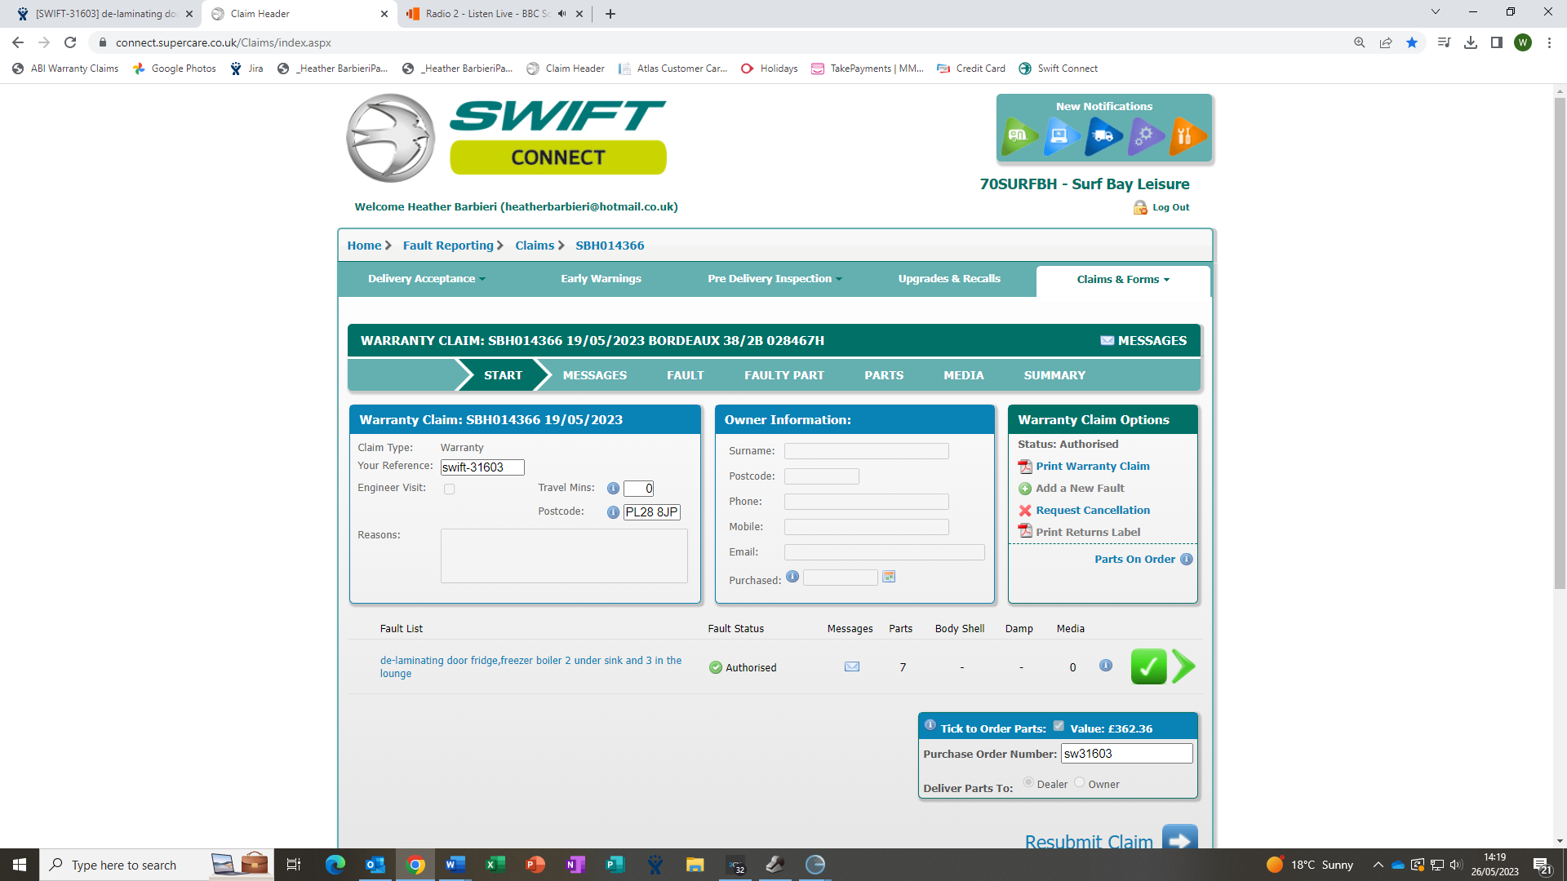Click the green tick fault button
The width and height of the screenshot is (1567, 881).
pos(1148,667)
